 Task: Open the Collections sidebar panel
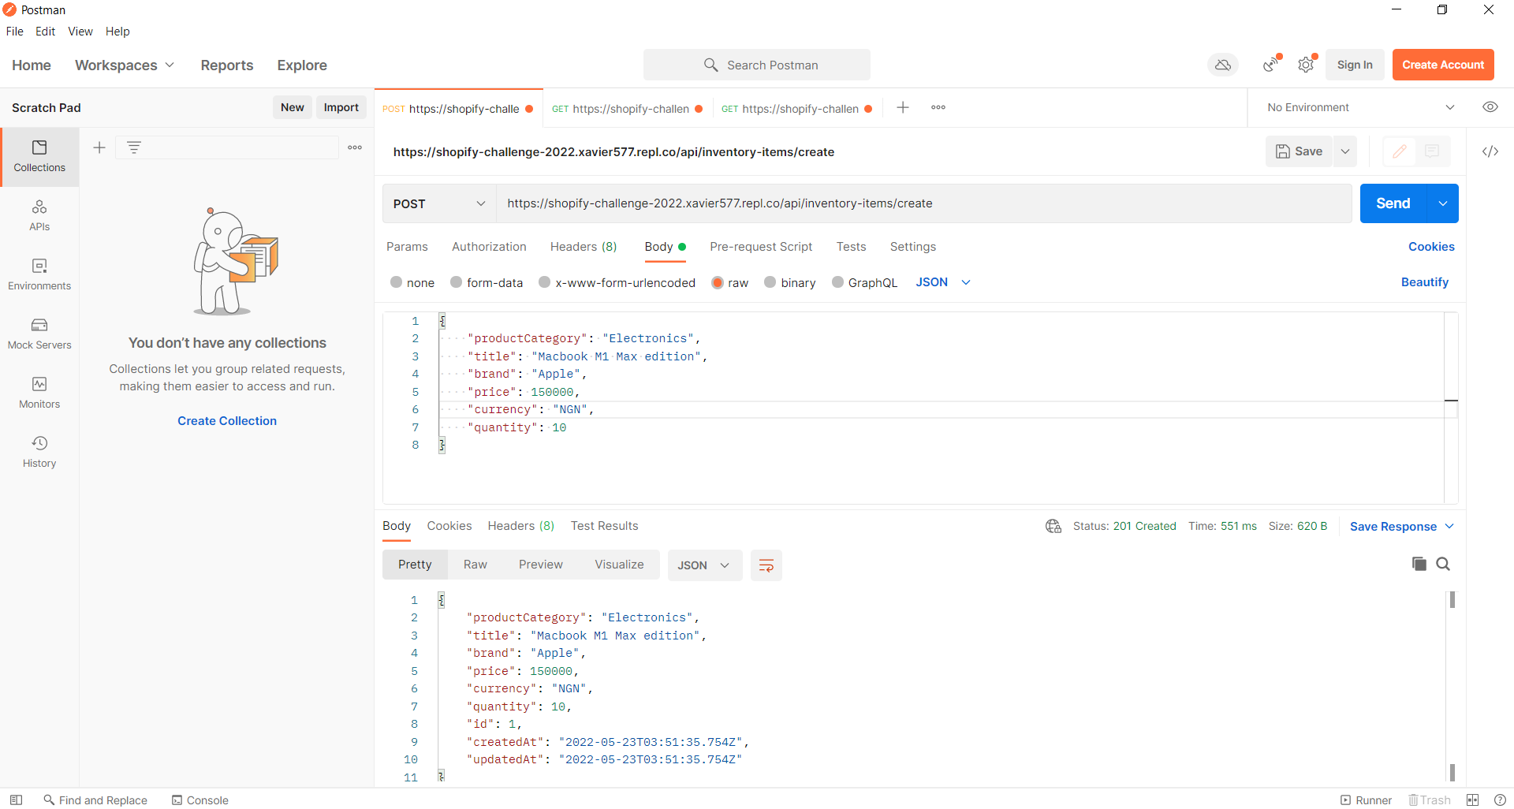pyautogui.click(x=39, y=157)
